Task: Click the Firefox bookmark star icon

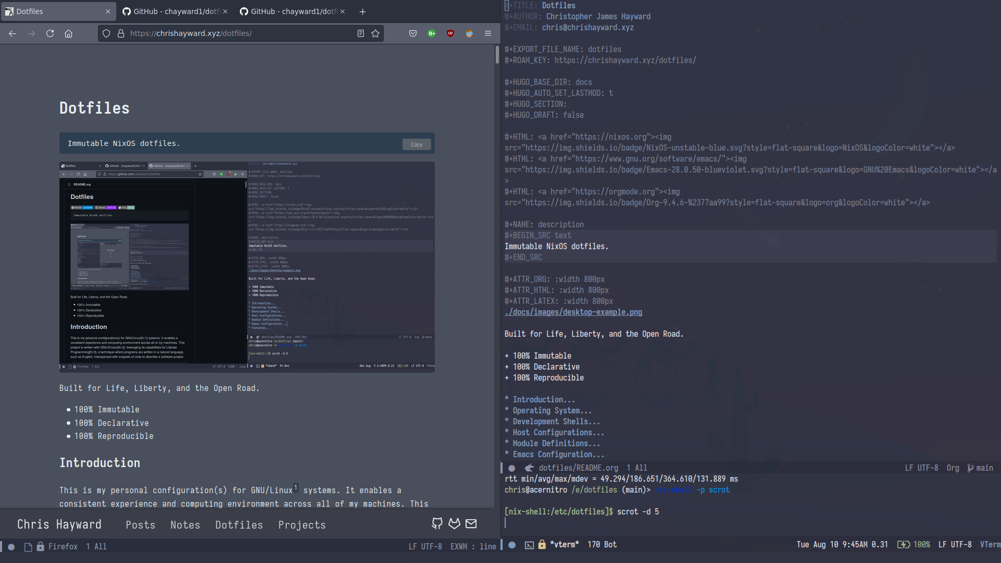Action: click(375, 33)
